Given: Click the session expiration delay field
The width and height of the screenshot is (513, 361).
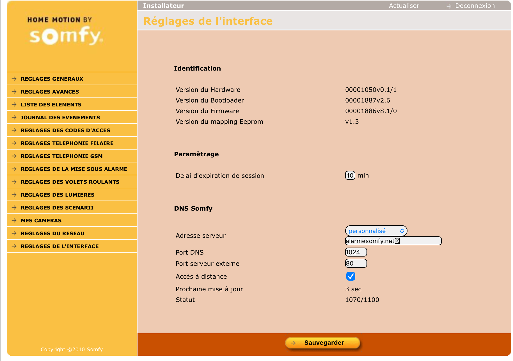Looking at the screenshot, I should [x=350, y=176].
